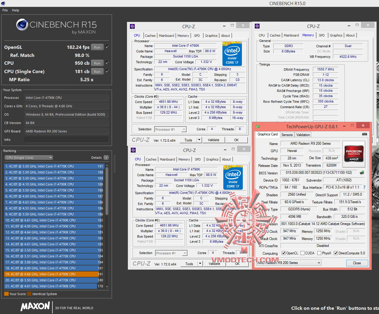
Task: Open Graphics tab in bottom CPU-Z window
Action: tap(212, 159)
